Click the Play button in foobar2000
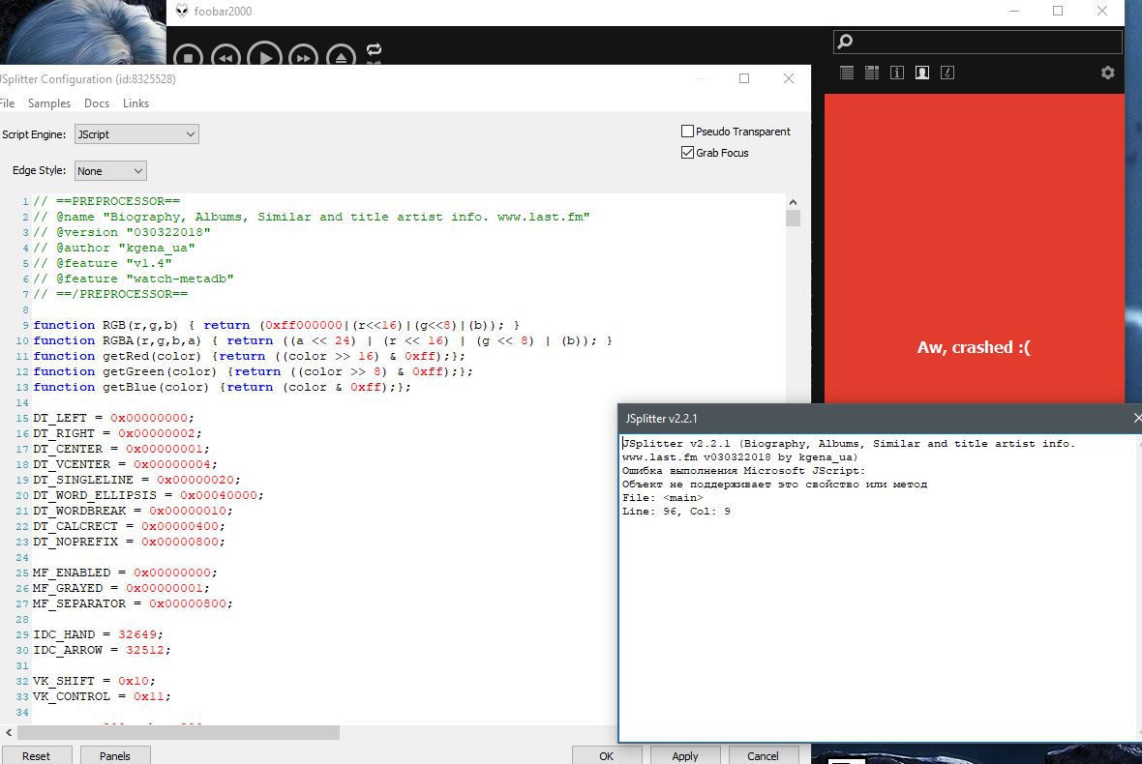 click(x=265, y=57)
